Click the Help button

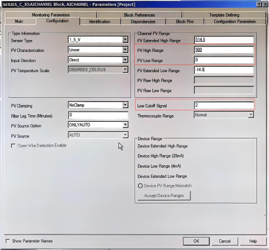coord(253,241)
